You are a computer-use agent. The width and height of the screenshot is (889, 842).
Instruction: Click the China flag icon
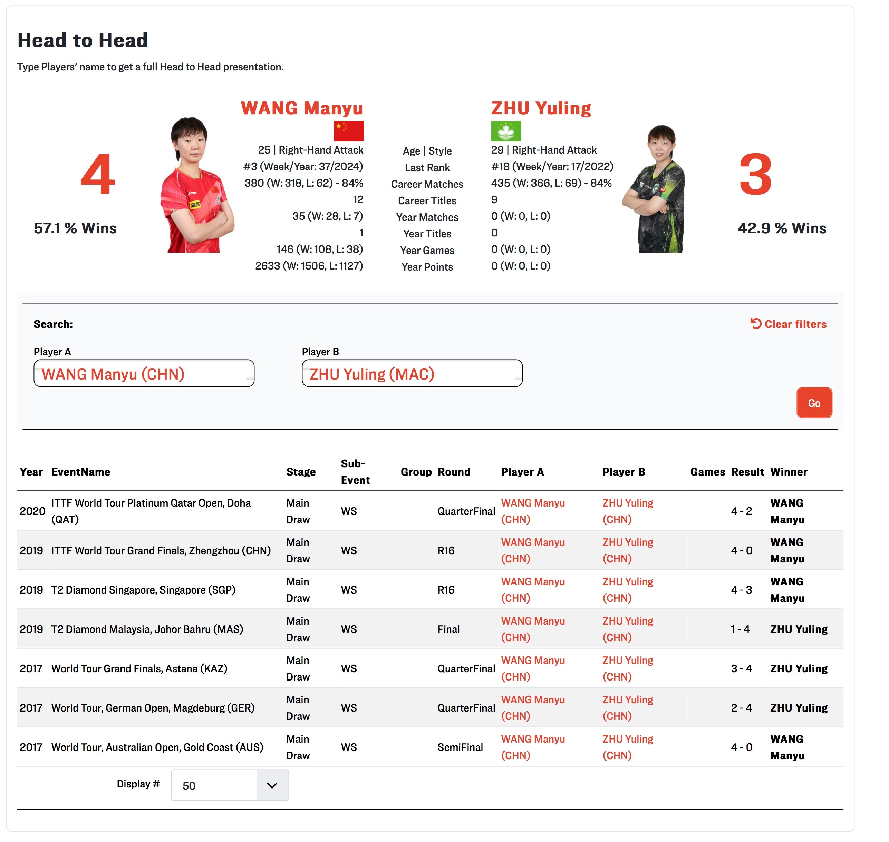point(348,131)
